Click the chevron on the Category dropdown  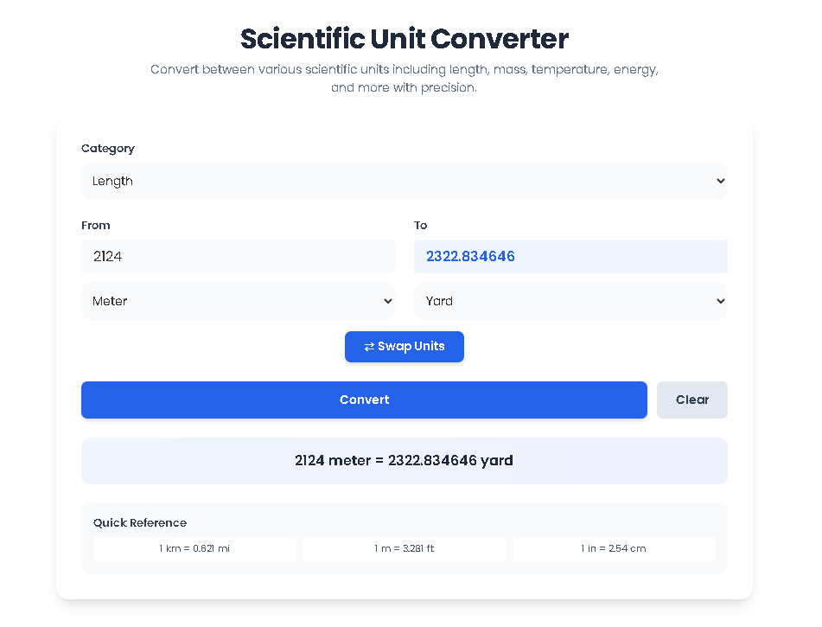pyautogui.click(x=719, y=181)
